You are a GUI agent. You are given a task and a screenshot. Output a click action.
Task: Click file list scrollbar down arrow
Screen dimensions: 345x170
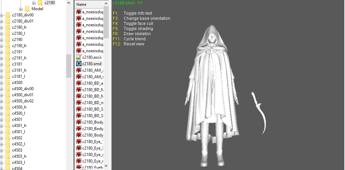pos(106,166)
